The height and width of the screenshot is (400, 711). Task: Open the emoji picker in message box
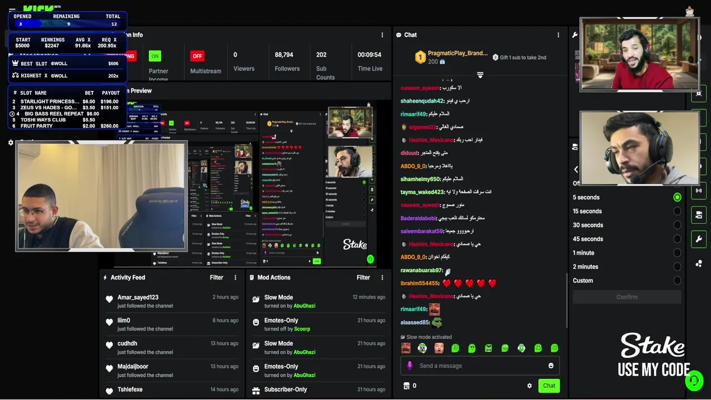(x=551, y=366)
